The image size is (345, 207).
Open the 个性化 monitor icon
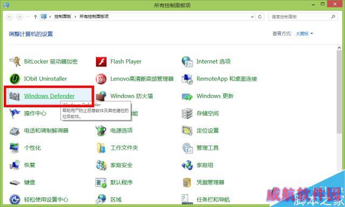15,148
